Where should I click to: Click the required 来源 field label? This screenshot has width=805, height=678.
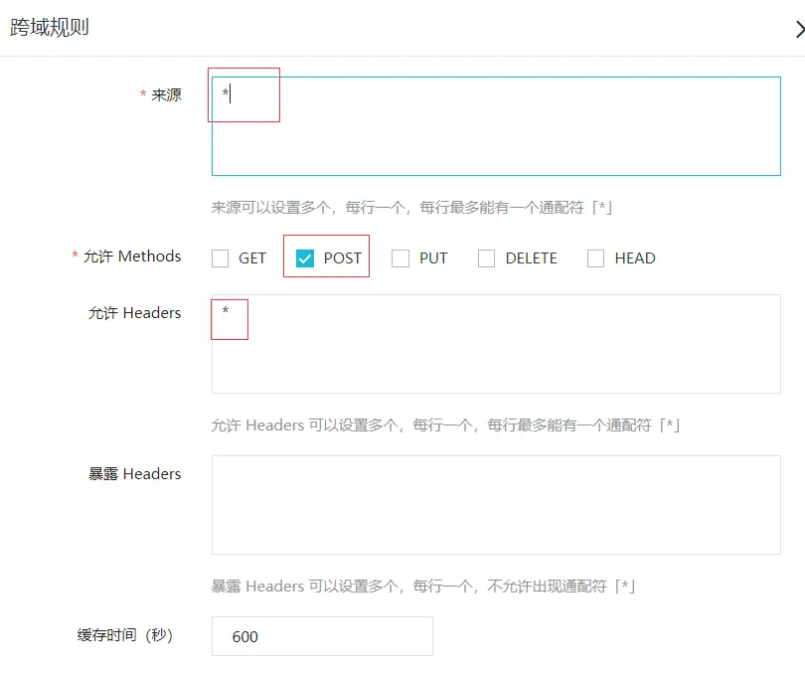pos(164,95)
